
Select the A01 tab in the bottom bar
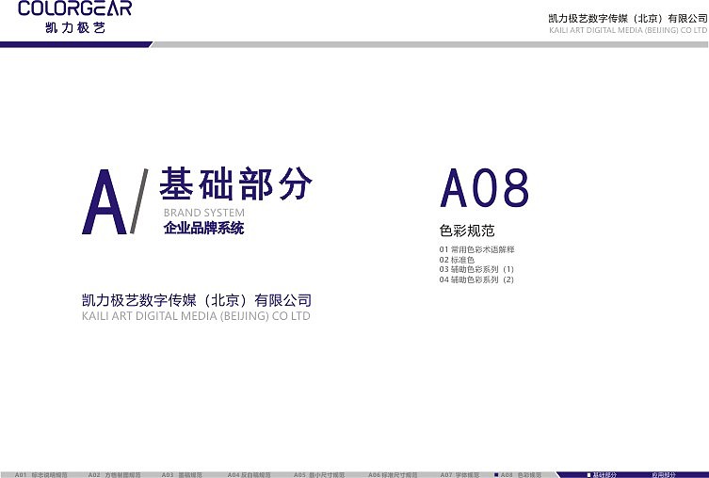pos(40,475)
